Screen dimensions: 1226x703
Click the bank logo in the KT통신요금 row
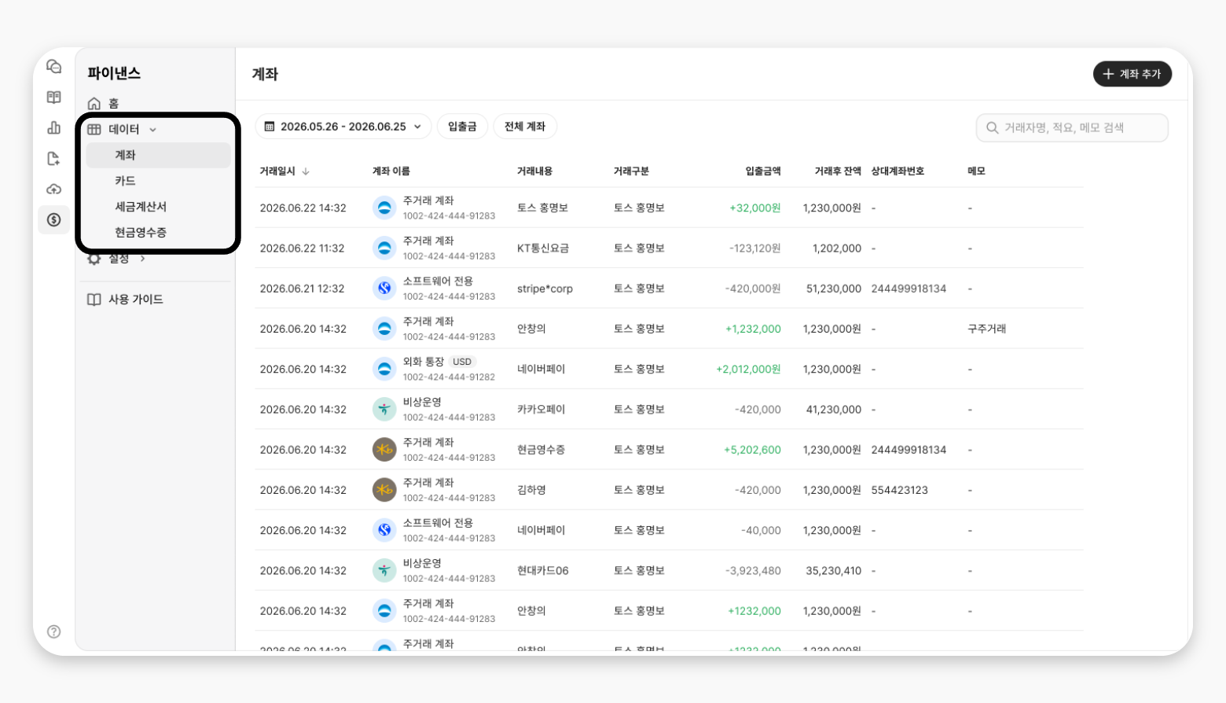coord(384,248)
